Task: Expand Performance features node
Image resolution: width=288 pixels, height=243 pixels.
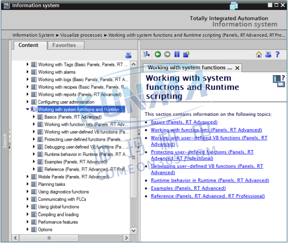Action: pyautogui.click(x=27, y=221)
